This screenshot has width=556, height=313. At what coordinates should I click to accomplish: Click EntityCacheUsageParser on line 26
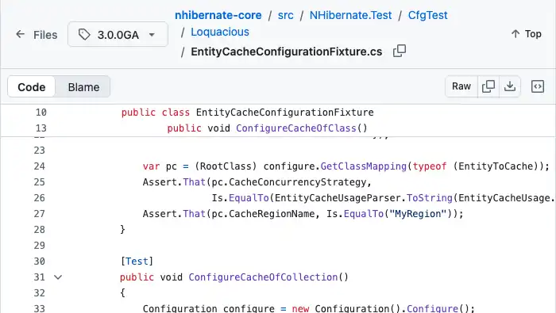pyautogui.click(x=338, y=198)
